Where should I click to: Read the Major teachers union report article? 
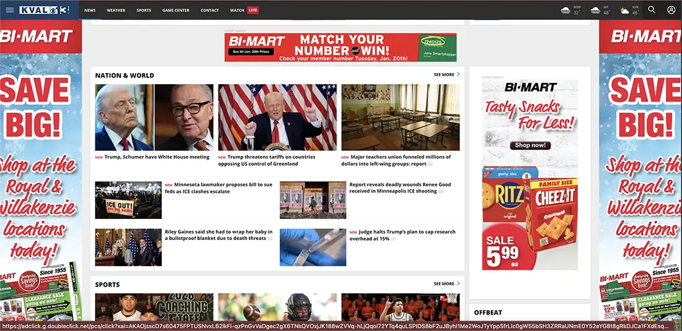pos(396,160)
